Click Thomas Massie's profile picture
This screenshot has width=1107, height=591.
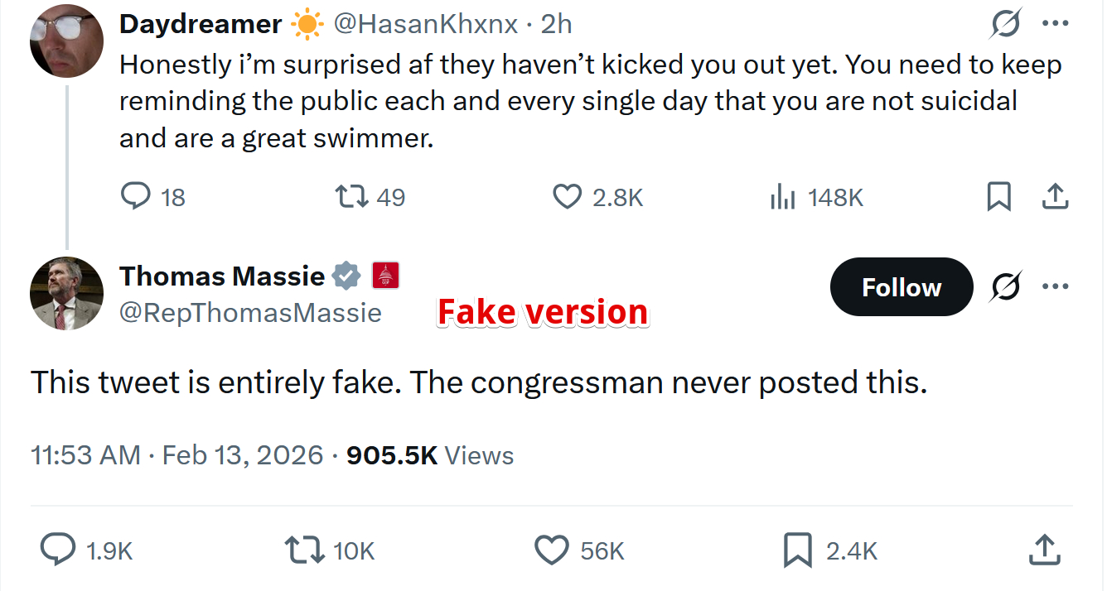click(x=66, y=293)
